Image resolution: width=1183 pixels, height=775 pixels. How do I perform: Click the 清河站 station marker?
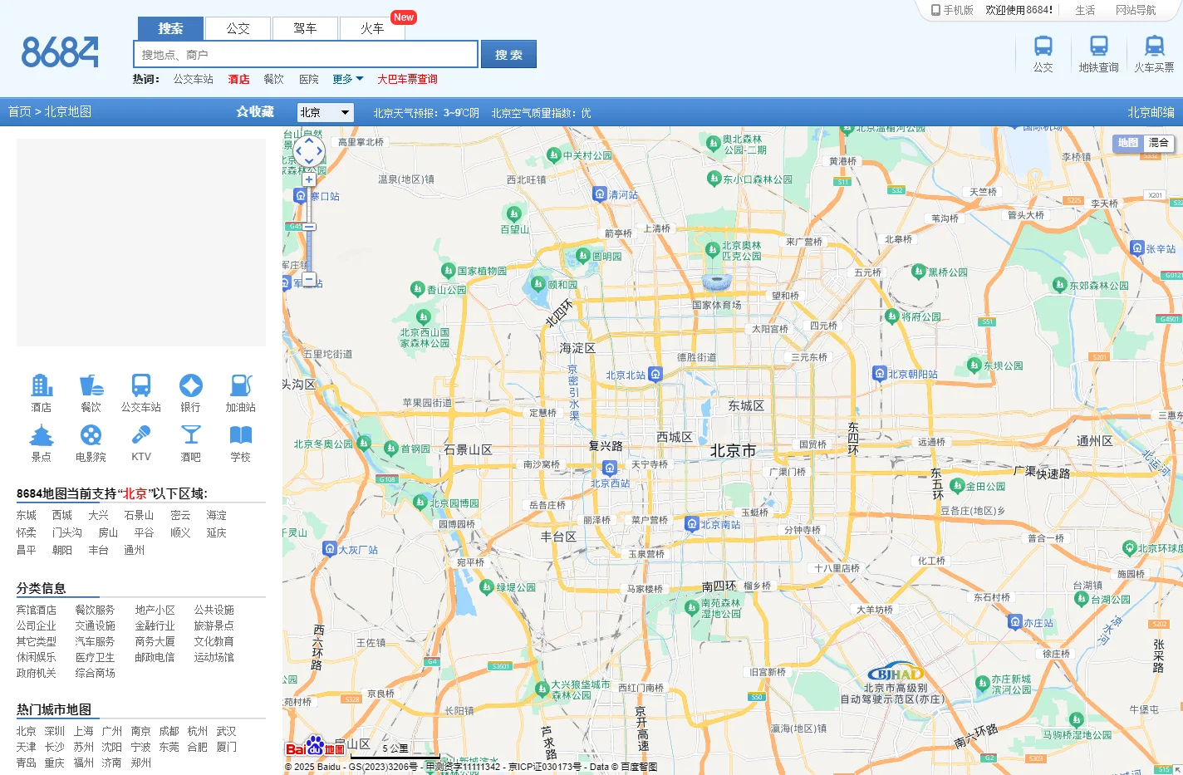tap(600, 194)
